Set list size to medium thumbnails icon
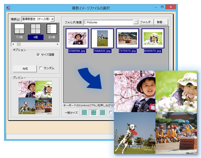Viewport: 201px width, 158px height. 93,112
